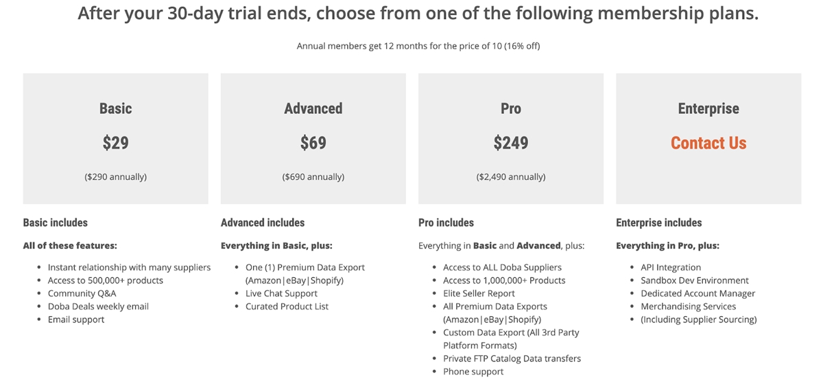Image resolution: width=823 pixels, height=382 pixels.
Task: Click the ($690 annually) text
Action: [313, 177]
